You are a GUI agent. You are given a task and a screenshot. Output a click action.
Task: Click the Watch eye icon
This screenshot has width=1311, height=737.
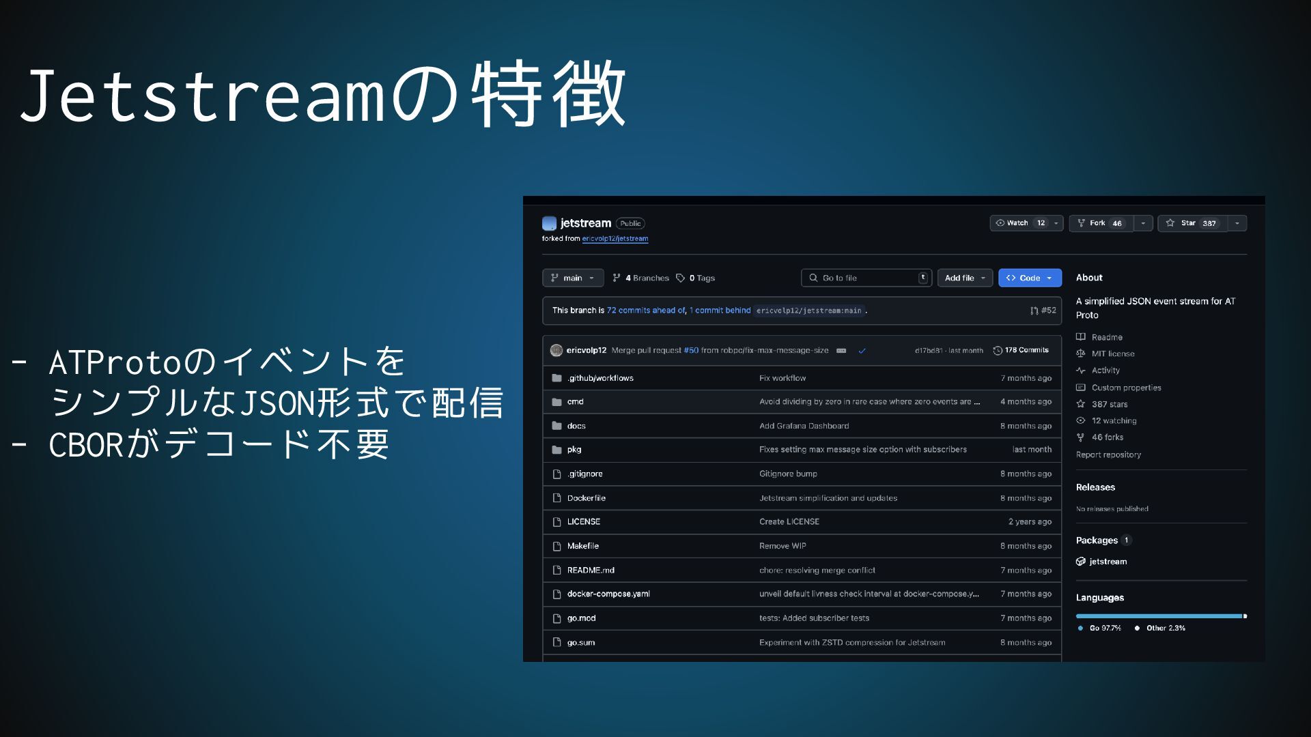pos(1000,223)
